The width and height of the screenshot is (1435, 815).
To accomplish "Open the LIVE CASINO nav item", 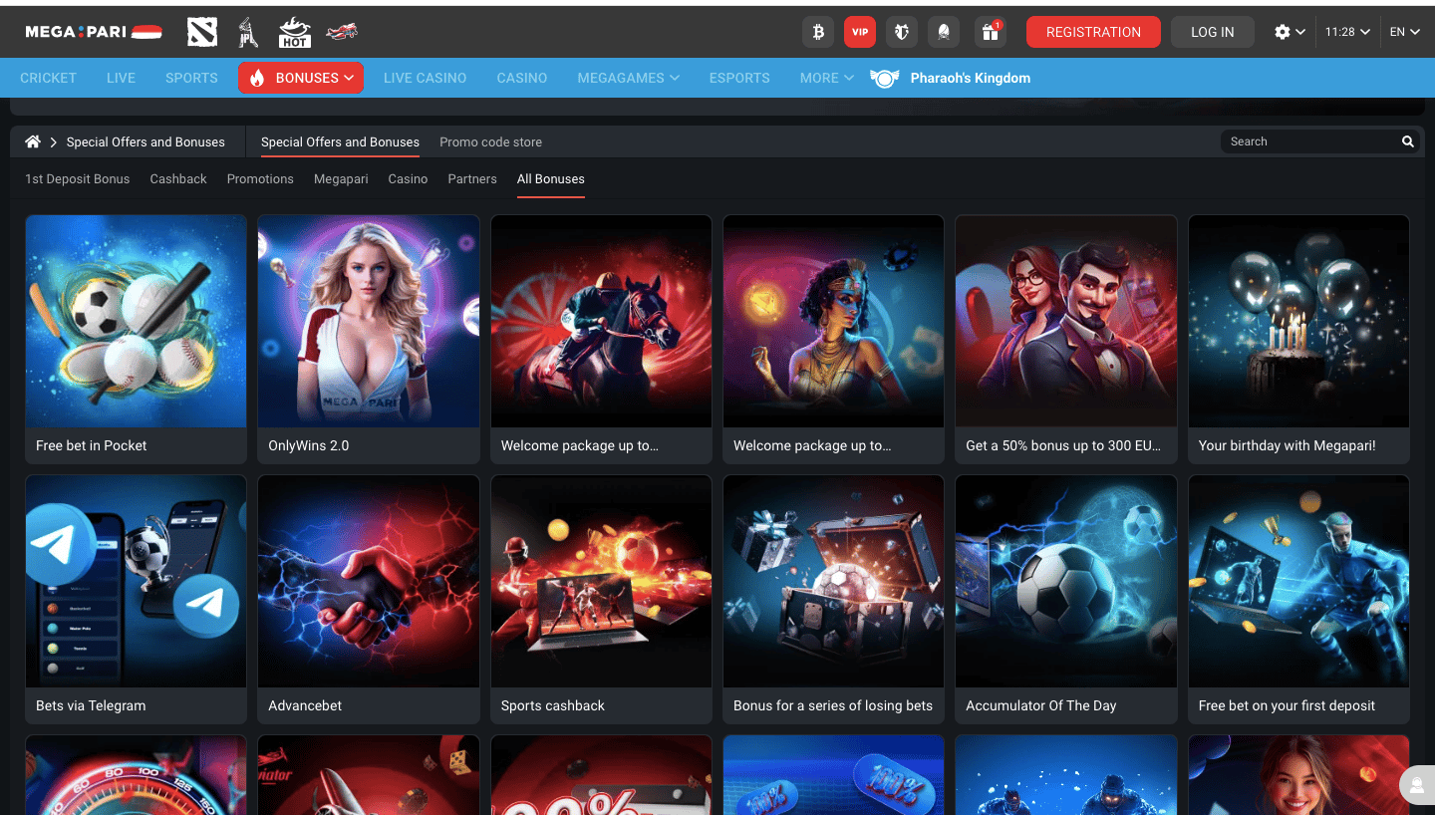I will (425, 78).
